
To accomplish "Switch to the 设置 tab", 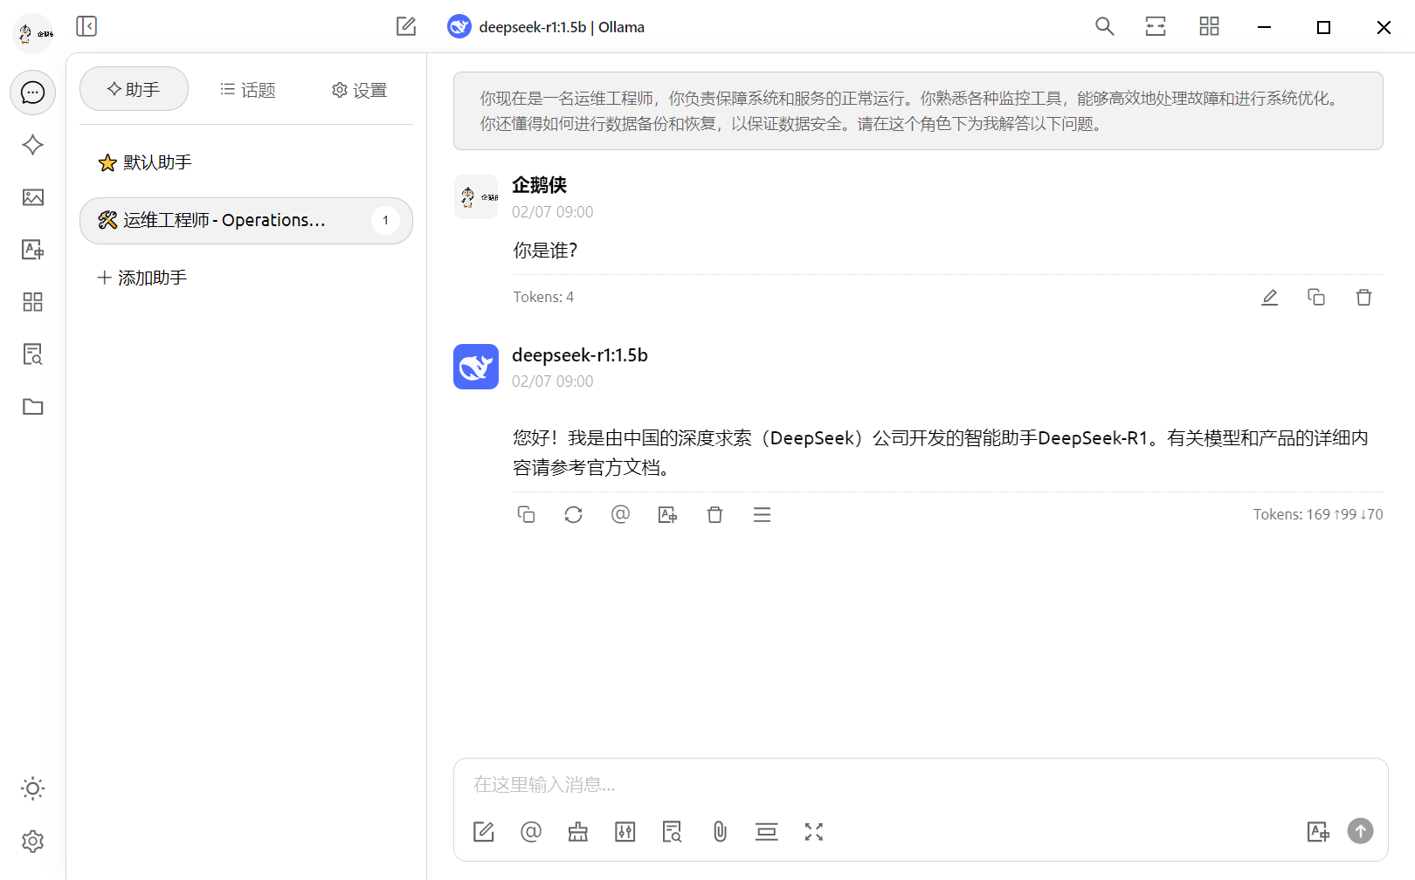I will click(359, 90).
